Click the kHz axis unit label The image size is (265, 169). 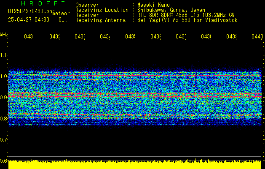click(x=4, y=35)
